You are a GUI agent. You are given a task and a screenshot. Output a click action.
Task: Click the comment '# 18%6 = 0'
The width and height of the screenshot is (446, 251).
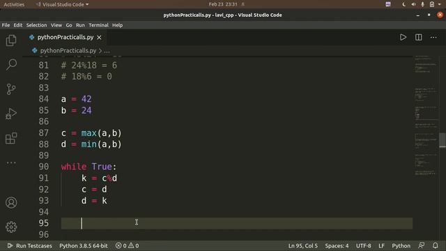[86, 77]
